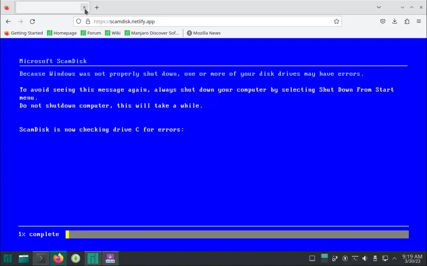Open the terminal from the taskbar
Image resolution: width=427 pixels, height=266 pixels.
tap(41, 258)
